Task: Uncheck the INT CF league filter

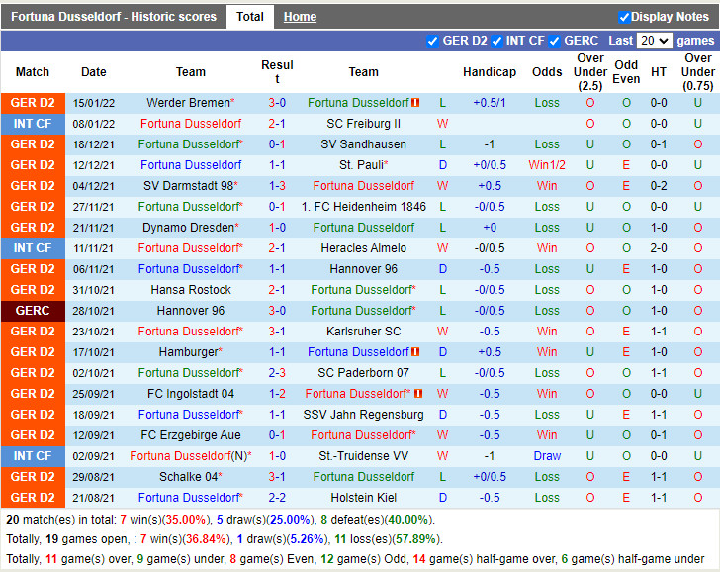Action: (496, 41)
